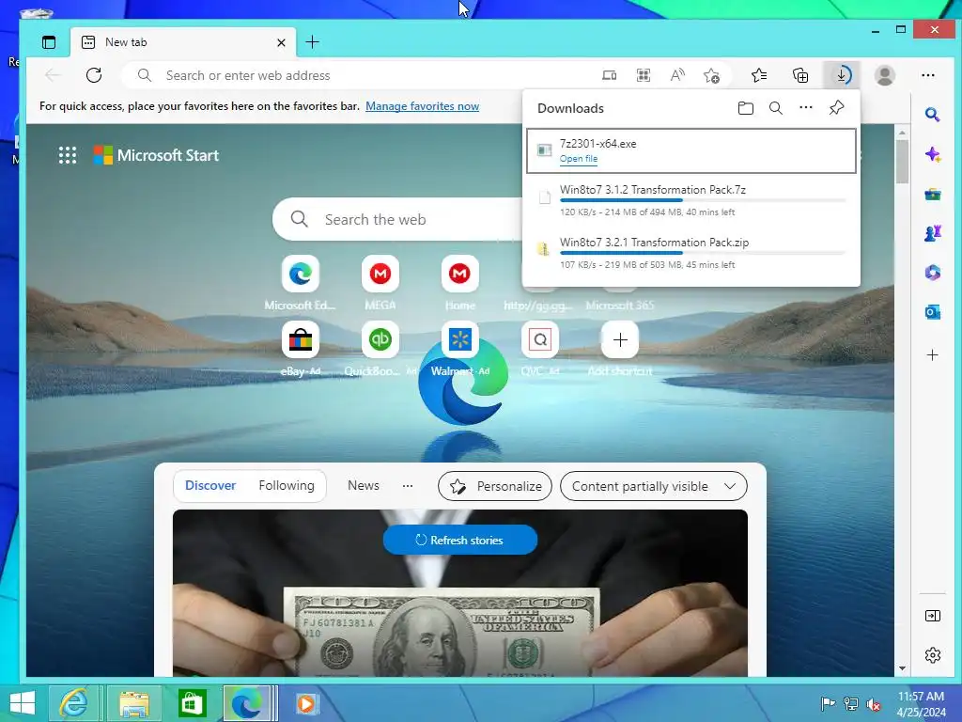Search downloads with magnifier icon
The height and width of the screenshot is (722, 962).
775,108
